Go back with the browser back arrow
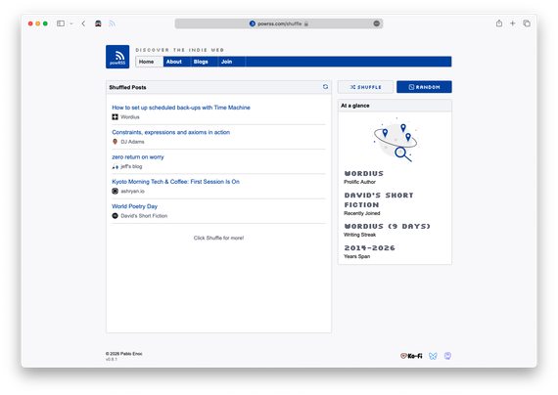 coord(83,23)
